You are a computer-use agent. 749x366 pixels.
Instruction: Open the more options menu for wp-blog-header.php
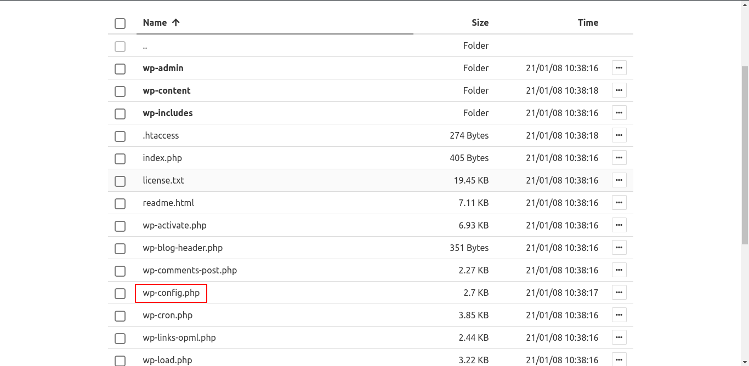pos(619,248)
